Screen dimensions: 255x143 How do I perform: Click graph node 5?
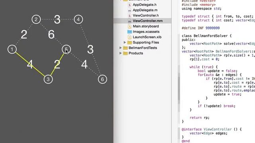pyautogui.click(x=67, y=49)
